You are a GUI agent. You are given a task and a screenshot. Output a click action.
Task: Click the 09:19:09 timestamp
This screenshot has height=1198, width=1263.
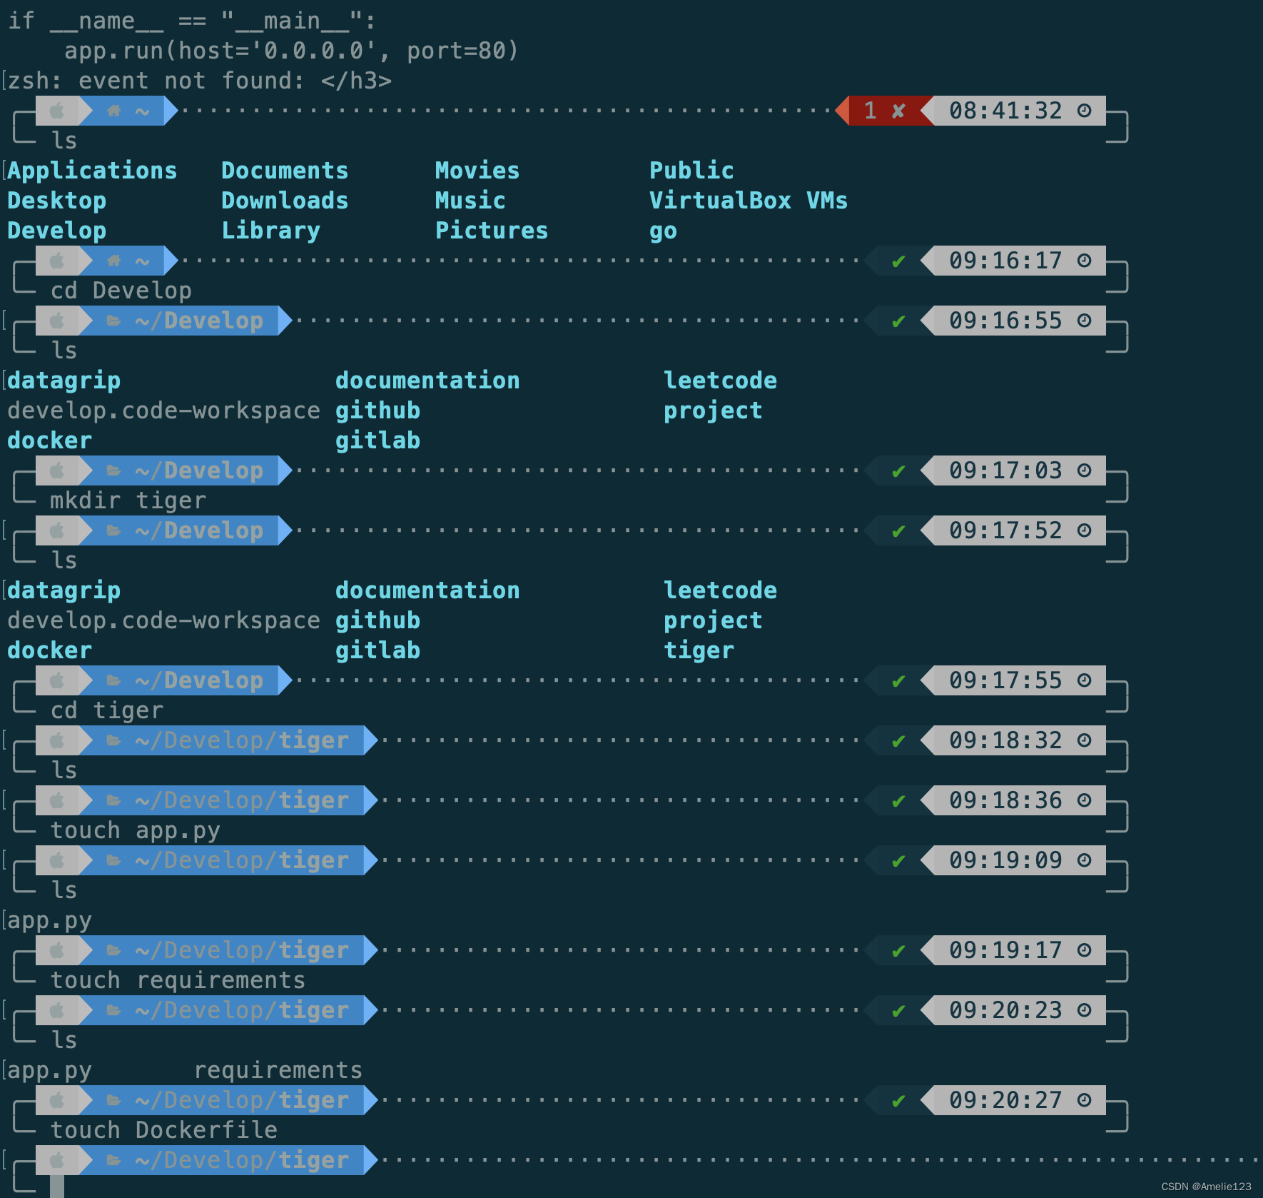coord(1005,860)
